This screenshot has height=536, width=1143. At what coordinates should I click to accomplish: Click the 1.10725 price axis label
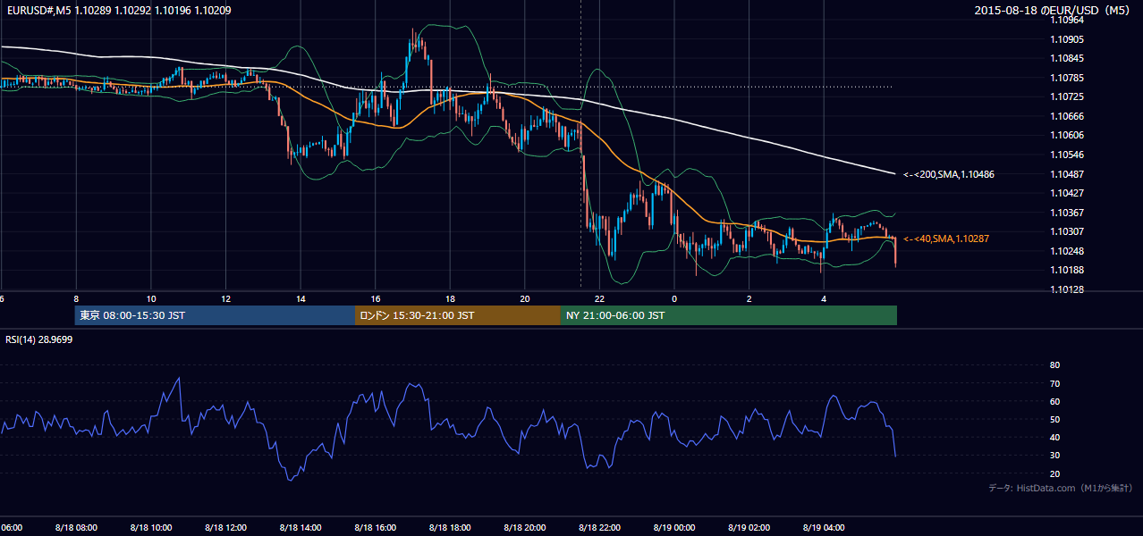[1066, 96]
